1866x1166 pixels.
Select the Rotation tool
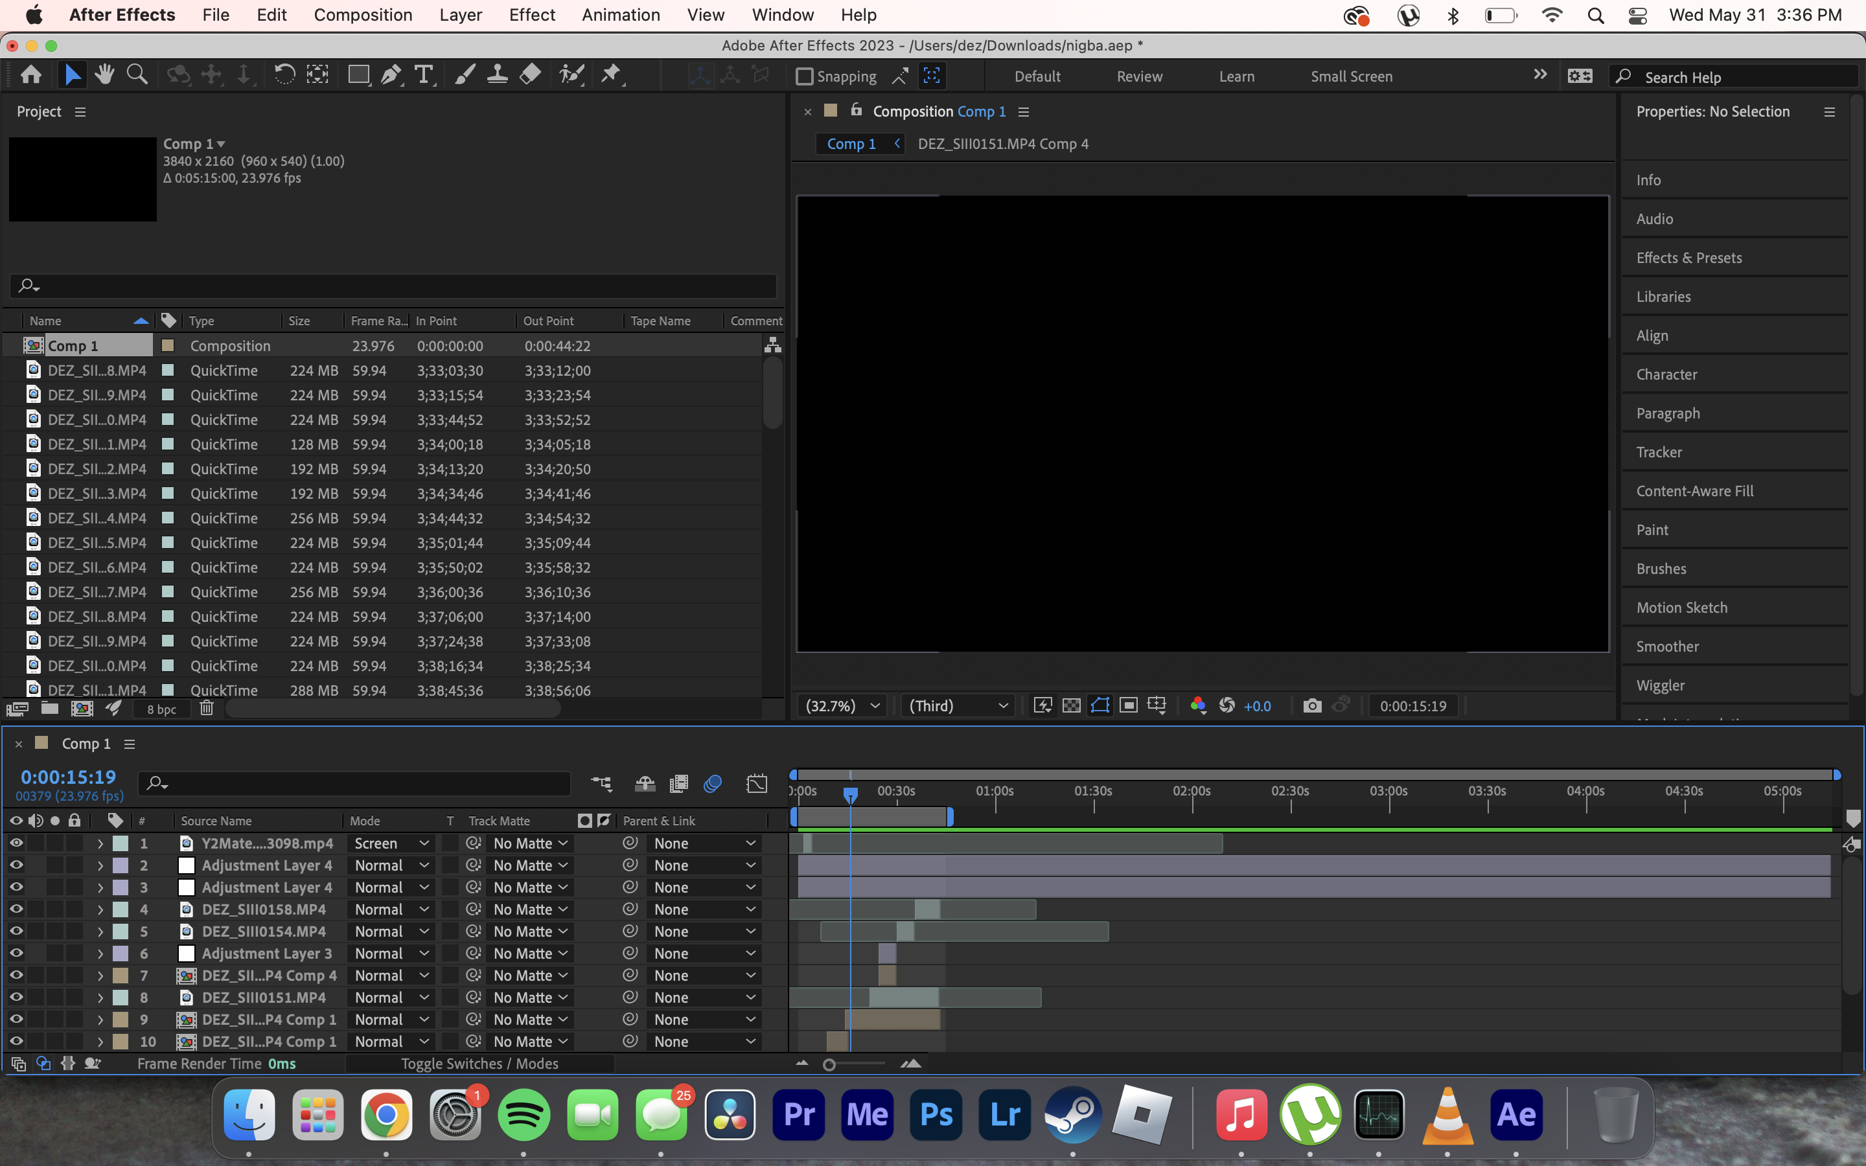point(284,74)
